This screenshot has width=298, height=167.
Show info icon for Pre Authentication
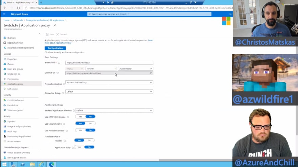pos(64,84)
